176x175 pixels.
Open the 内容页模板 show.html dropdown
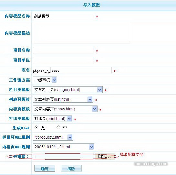65,109
